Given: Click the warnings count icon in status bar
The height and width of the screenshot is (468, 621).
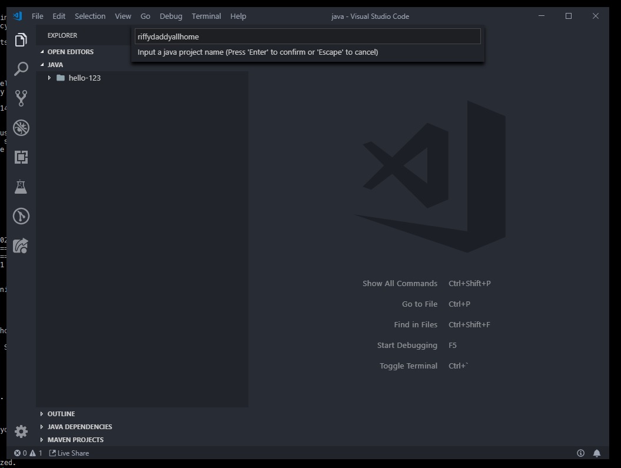Looking at the screenshot, I should [x=32, y=453].
